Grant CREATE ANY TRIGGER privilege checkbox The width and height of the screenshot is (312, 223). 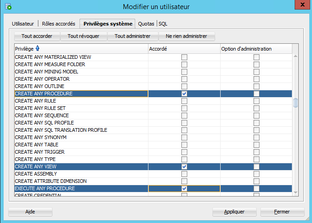[x=184, y=152]
